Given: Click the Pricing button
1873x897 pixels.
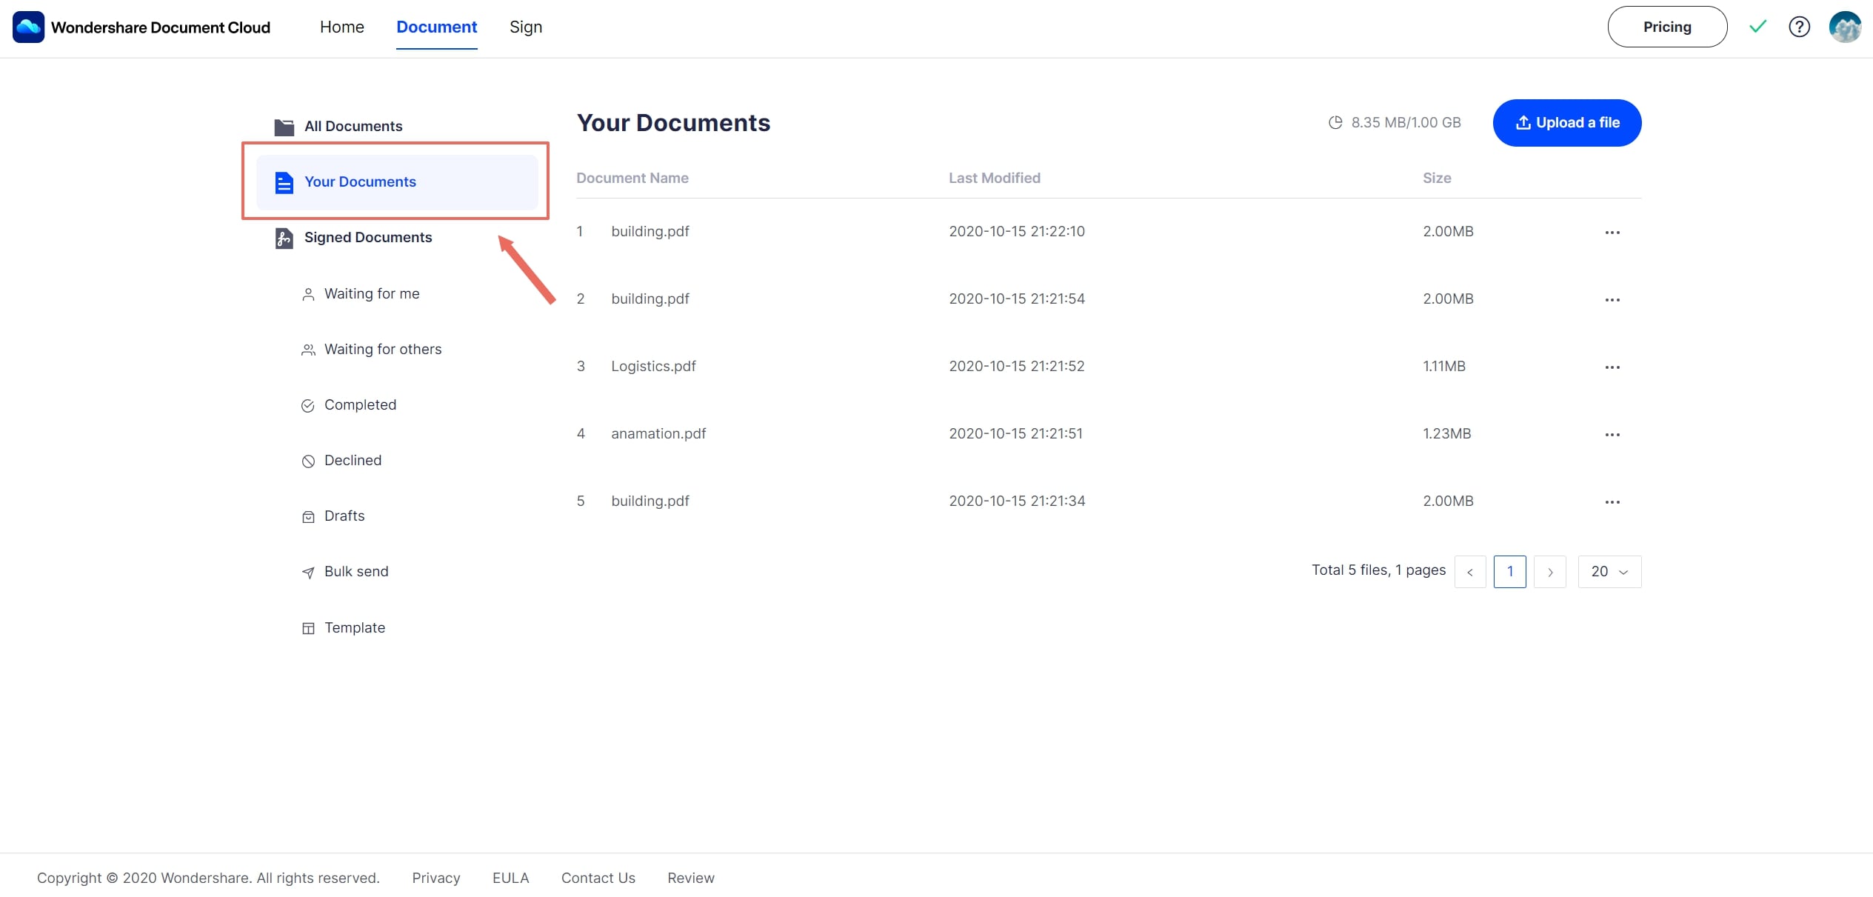Looking at the screenshot, I should (1666, 26).
